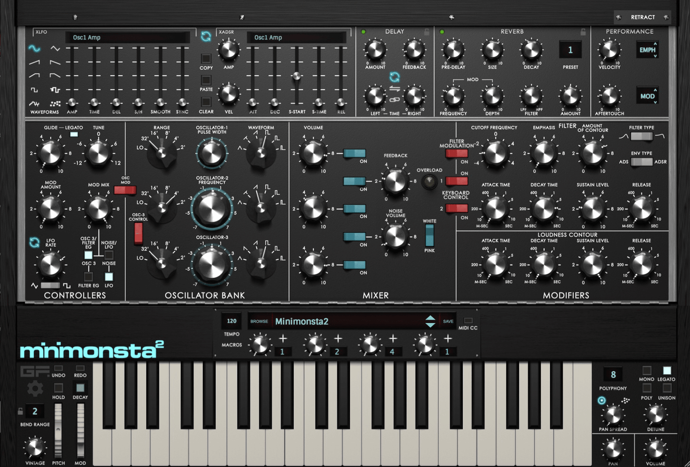Screen dimensions: 690x467
Task: Change the Polyphony value 8
Action: pyautogui.click(x=613, y=375)
